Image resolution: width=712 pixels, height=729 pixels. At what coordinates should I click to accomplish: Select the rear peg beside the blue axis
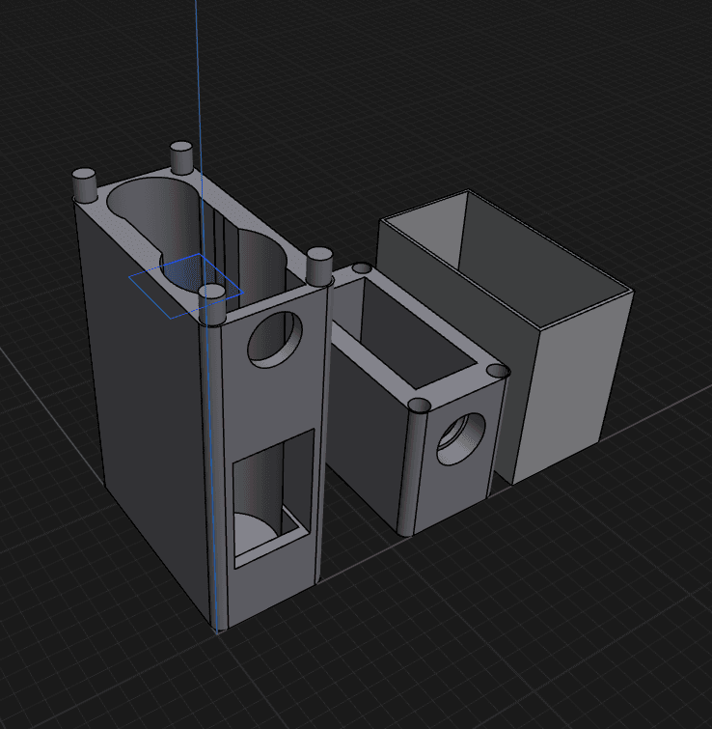click(181, 157)
